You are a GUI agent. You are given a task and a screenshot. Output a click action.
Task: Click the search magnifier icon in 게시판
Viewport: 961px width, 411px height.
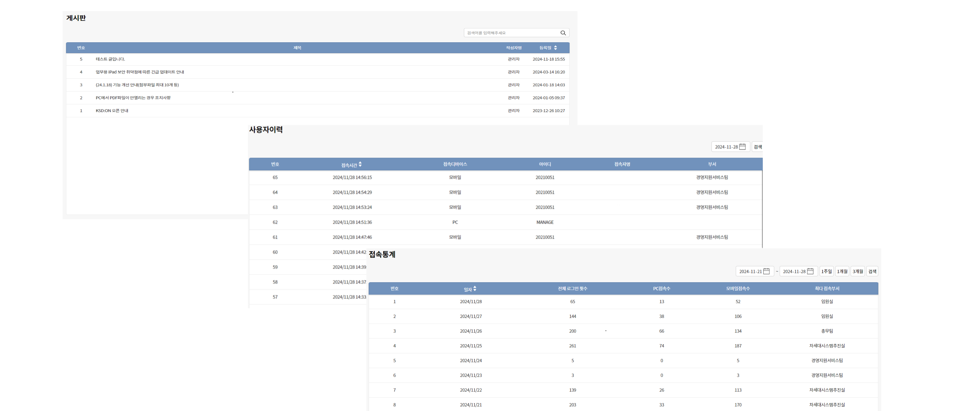[563, 33]
